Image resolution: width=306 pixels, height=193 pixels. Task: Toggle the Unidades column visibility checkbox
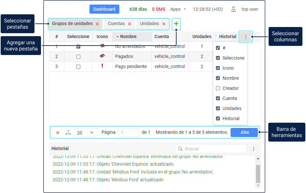coord(218,108)
